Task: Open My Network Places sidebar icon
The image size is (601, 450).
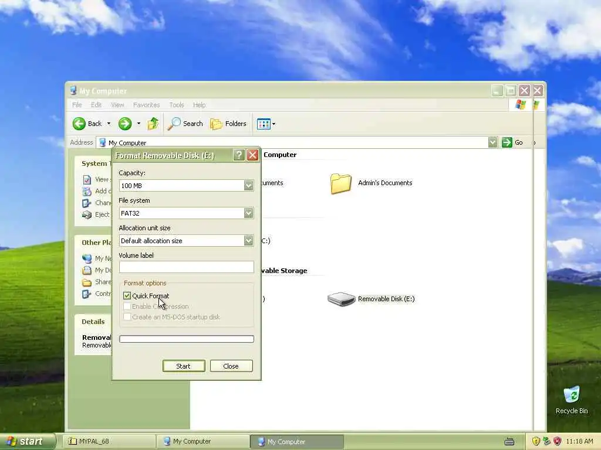Action: (87, 258)
